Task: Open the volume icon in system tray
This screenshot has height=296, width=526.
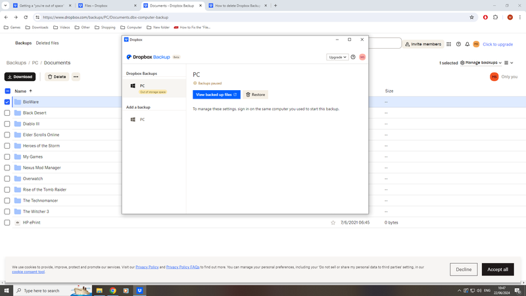Action: coord(479,291)
